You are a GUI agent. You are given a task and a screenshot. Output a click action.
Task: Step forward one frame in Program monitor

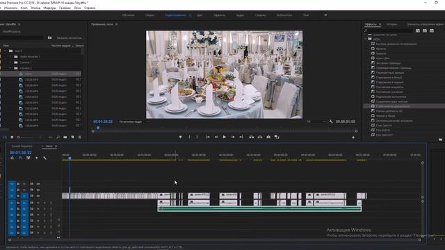click(x=233, y=137)
